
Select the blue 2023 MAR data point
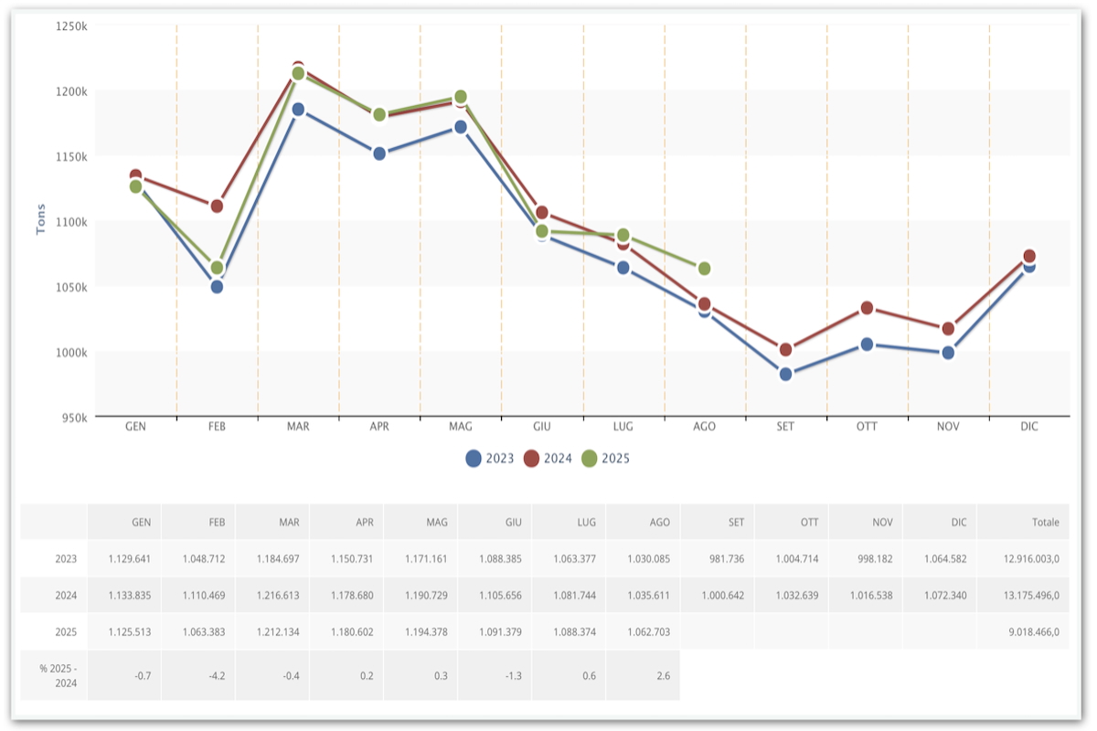point(298,110)
